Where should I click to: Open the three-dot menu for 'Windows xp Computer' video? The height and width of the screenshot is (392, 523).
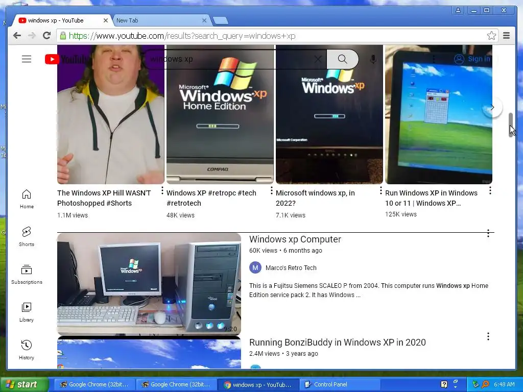(488, 233)
